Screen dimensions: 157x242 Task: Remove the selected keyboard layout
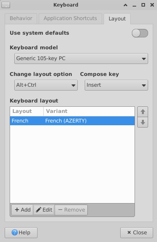tap(71, 210)
